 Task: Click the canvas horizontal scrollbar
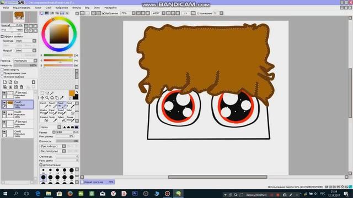coord(217,177)
